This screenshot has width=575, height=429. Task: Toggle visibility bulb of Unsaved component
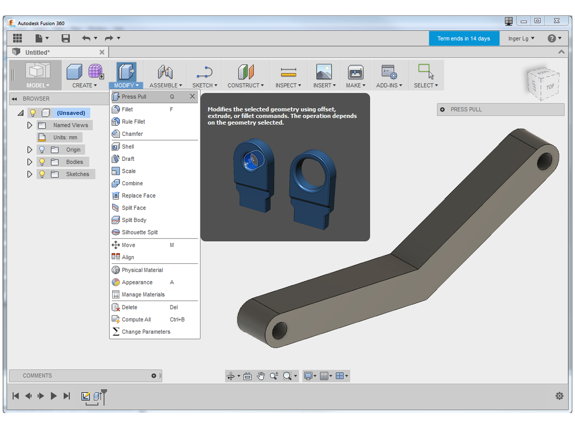pos(33,113)
